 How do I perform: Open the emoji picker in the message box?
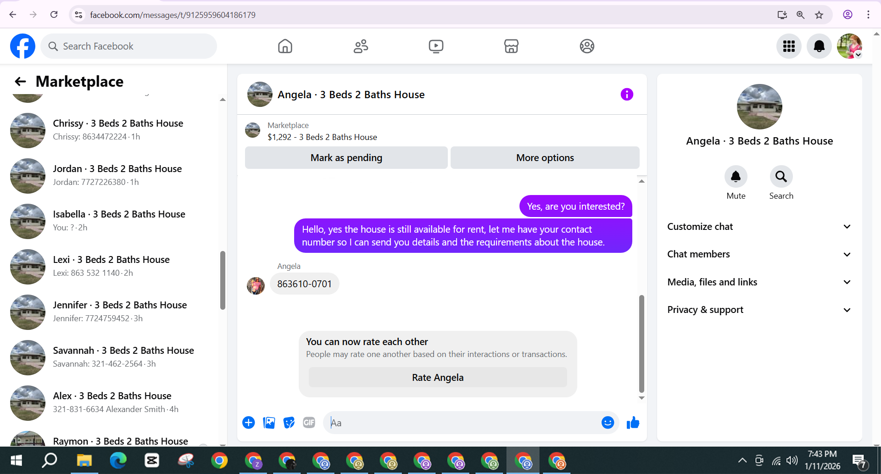pyautogui.click(x=608, y=423)
